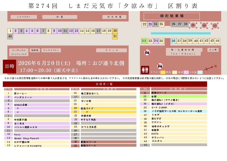
Task: Click the red north compass arrow
Action: (209, 68)
